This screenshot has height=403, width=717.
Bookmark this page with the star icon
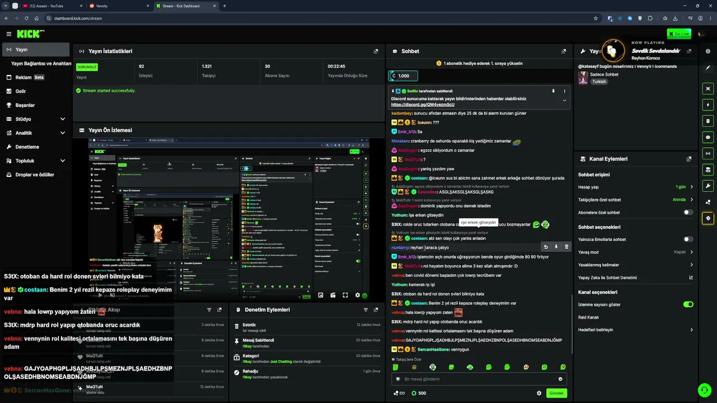click(595, 18)
